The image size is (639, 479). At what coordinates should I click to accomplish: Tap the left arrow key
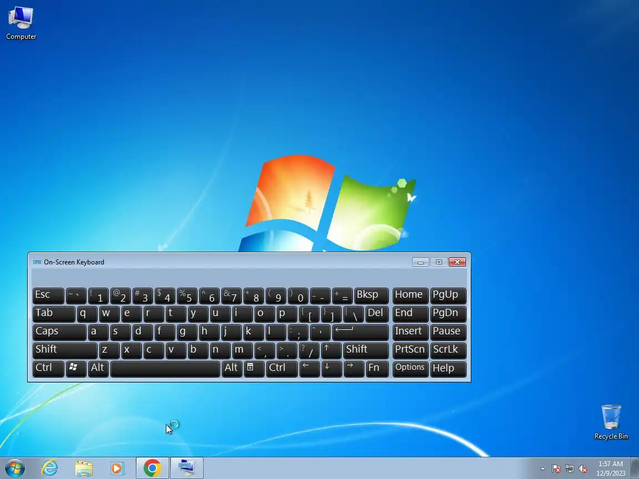pos(310,369)
